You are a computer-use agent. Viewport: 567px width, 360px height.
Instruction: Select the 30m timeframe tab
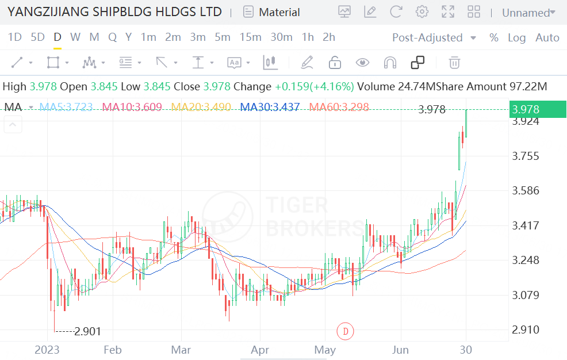click(x=281, y=37)
